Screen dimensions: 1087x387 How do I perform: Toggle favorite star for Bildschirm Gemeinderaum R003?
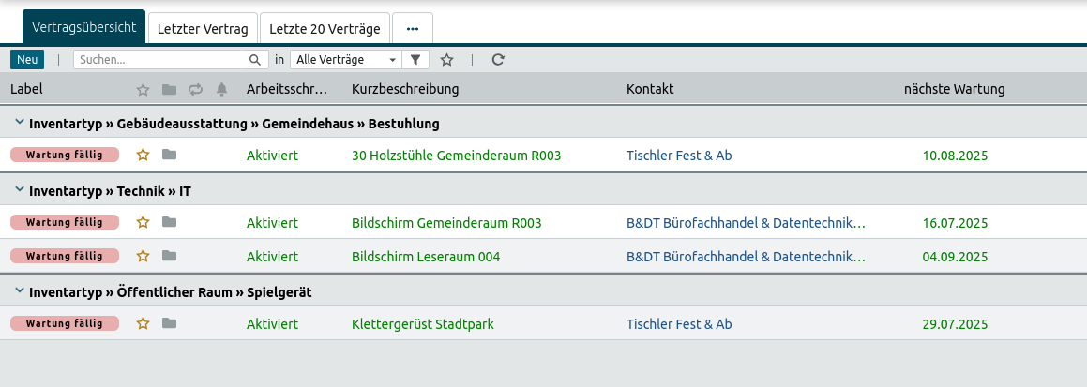pos(143,222)
